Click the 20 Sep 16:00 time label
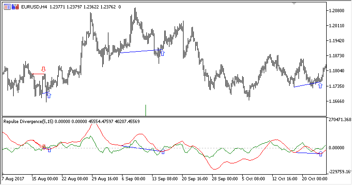This screenshot has height=185, width=352. coord(195,179)
